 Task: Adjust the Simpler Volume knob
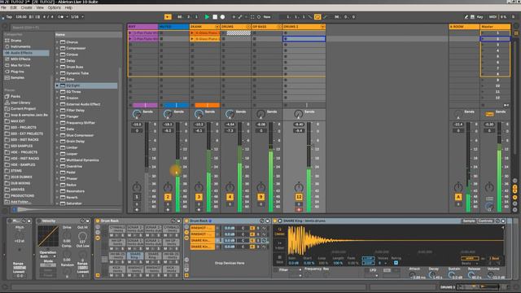click(x=491, y=275)
